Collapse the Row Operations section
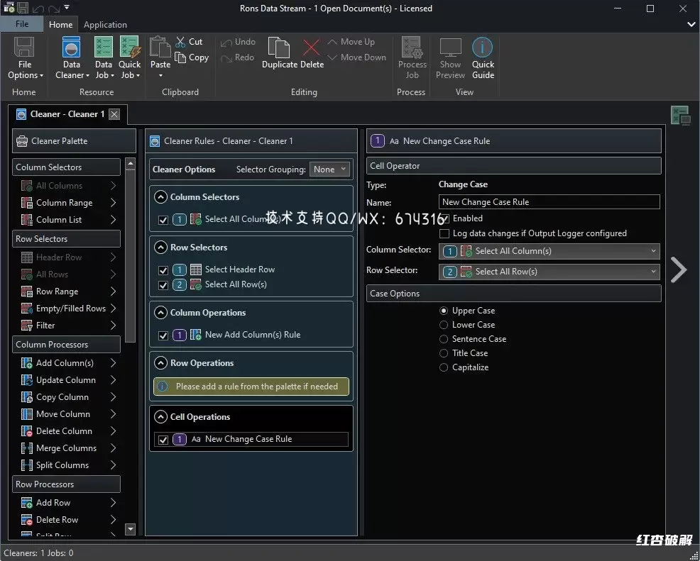Image resolution: width=700 pixels, height=561 pixels. 160,363
